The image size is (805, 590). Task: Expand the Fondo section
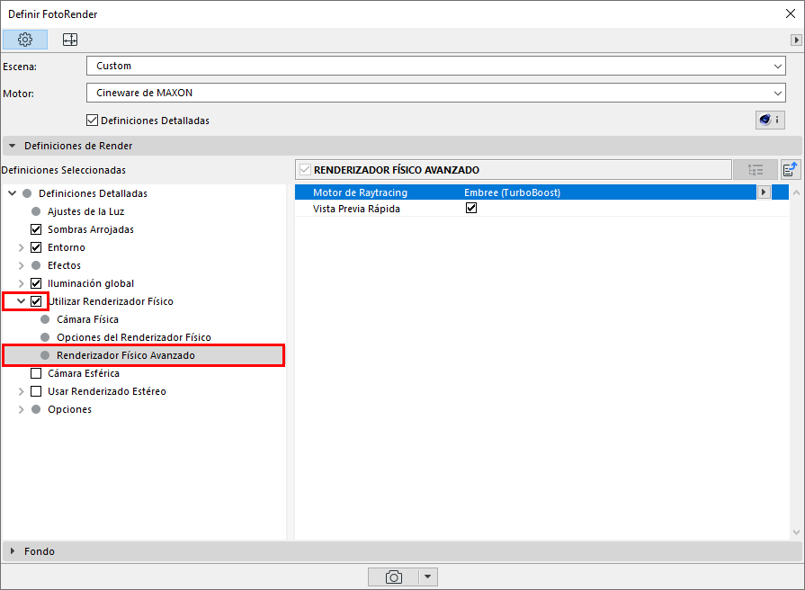click(x=13, y=551)
